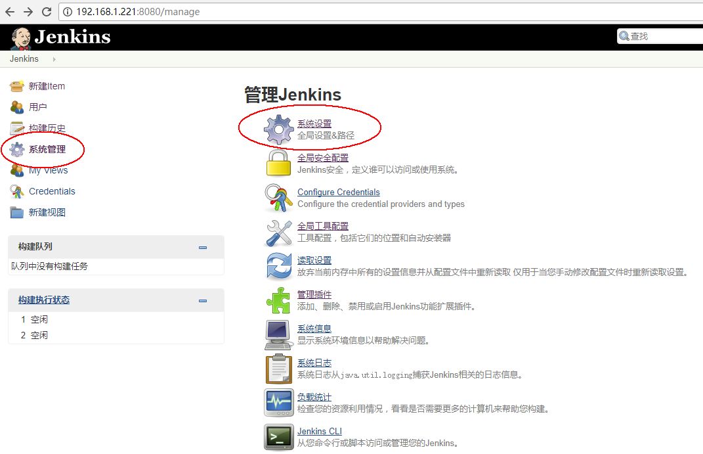The image size is (703, 454).
Task: Open the 系统信息 link
Action: [314, 329]
